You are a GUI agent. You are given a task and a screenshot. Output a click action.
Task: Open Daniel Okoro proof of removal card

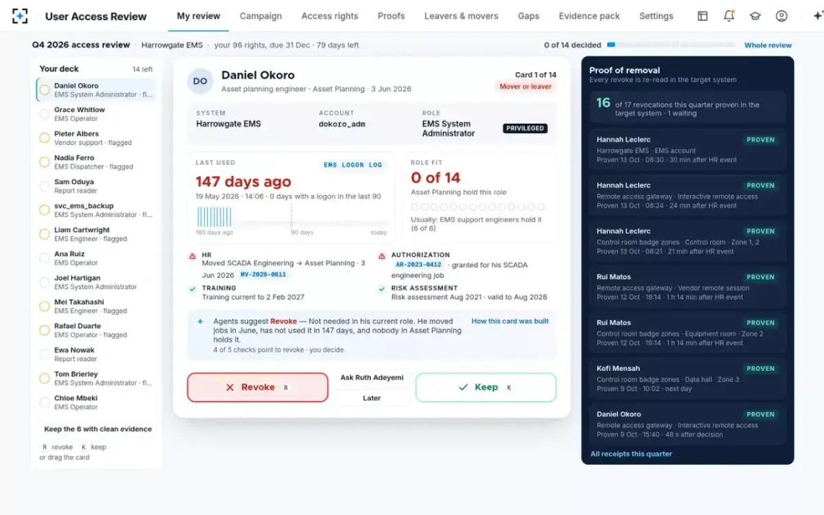click(687, 424)
